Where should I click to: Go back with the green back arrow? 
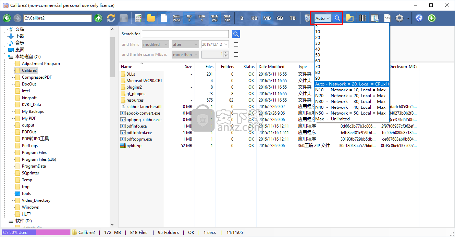tap(7, 18)
